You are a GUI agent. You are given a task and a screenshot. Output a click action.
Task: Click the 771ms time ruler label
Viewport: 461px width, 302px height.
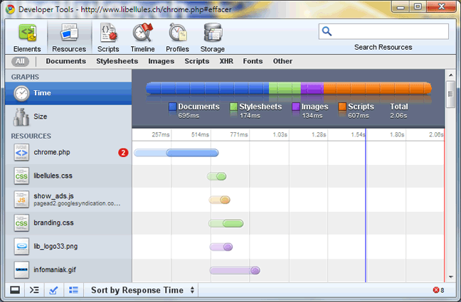(239, 134)
